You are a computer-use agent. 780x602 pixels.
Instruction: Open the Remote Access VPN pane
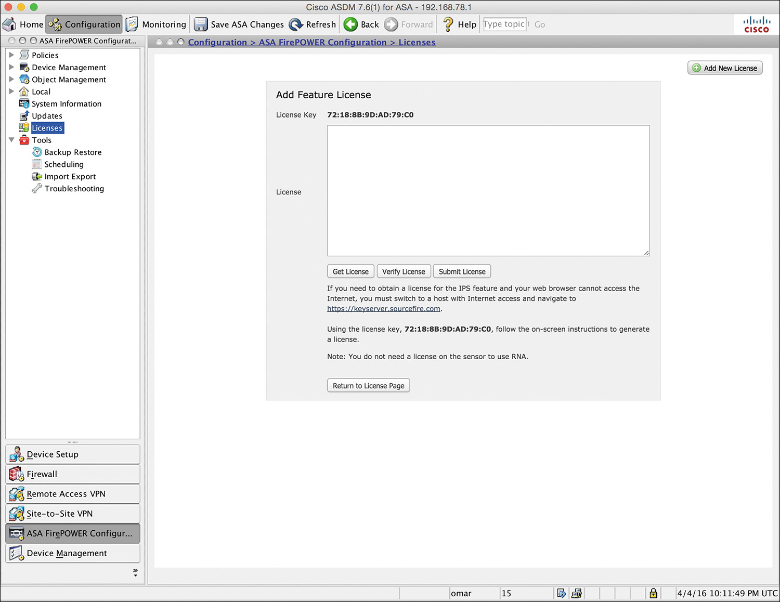(73, 494)
